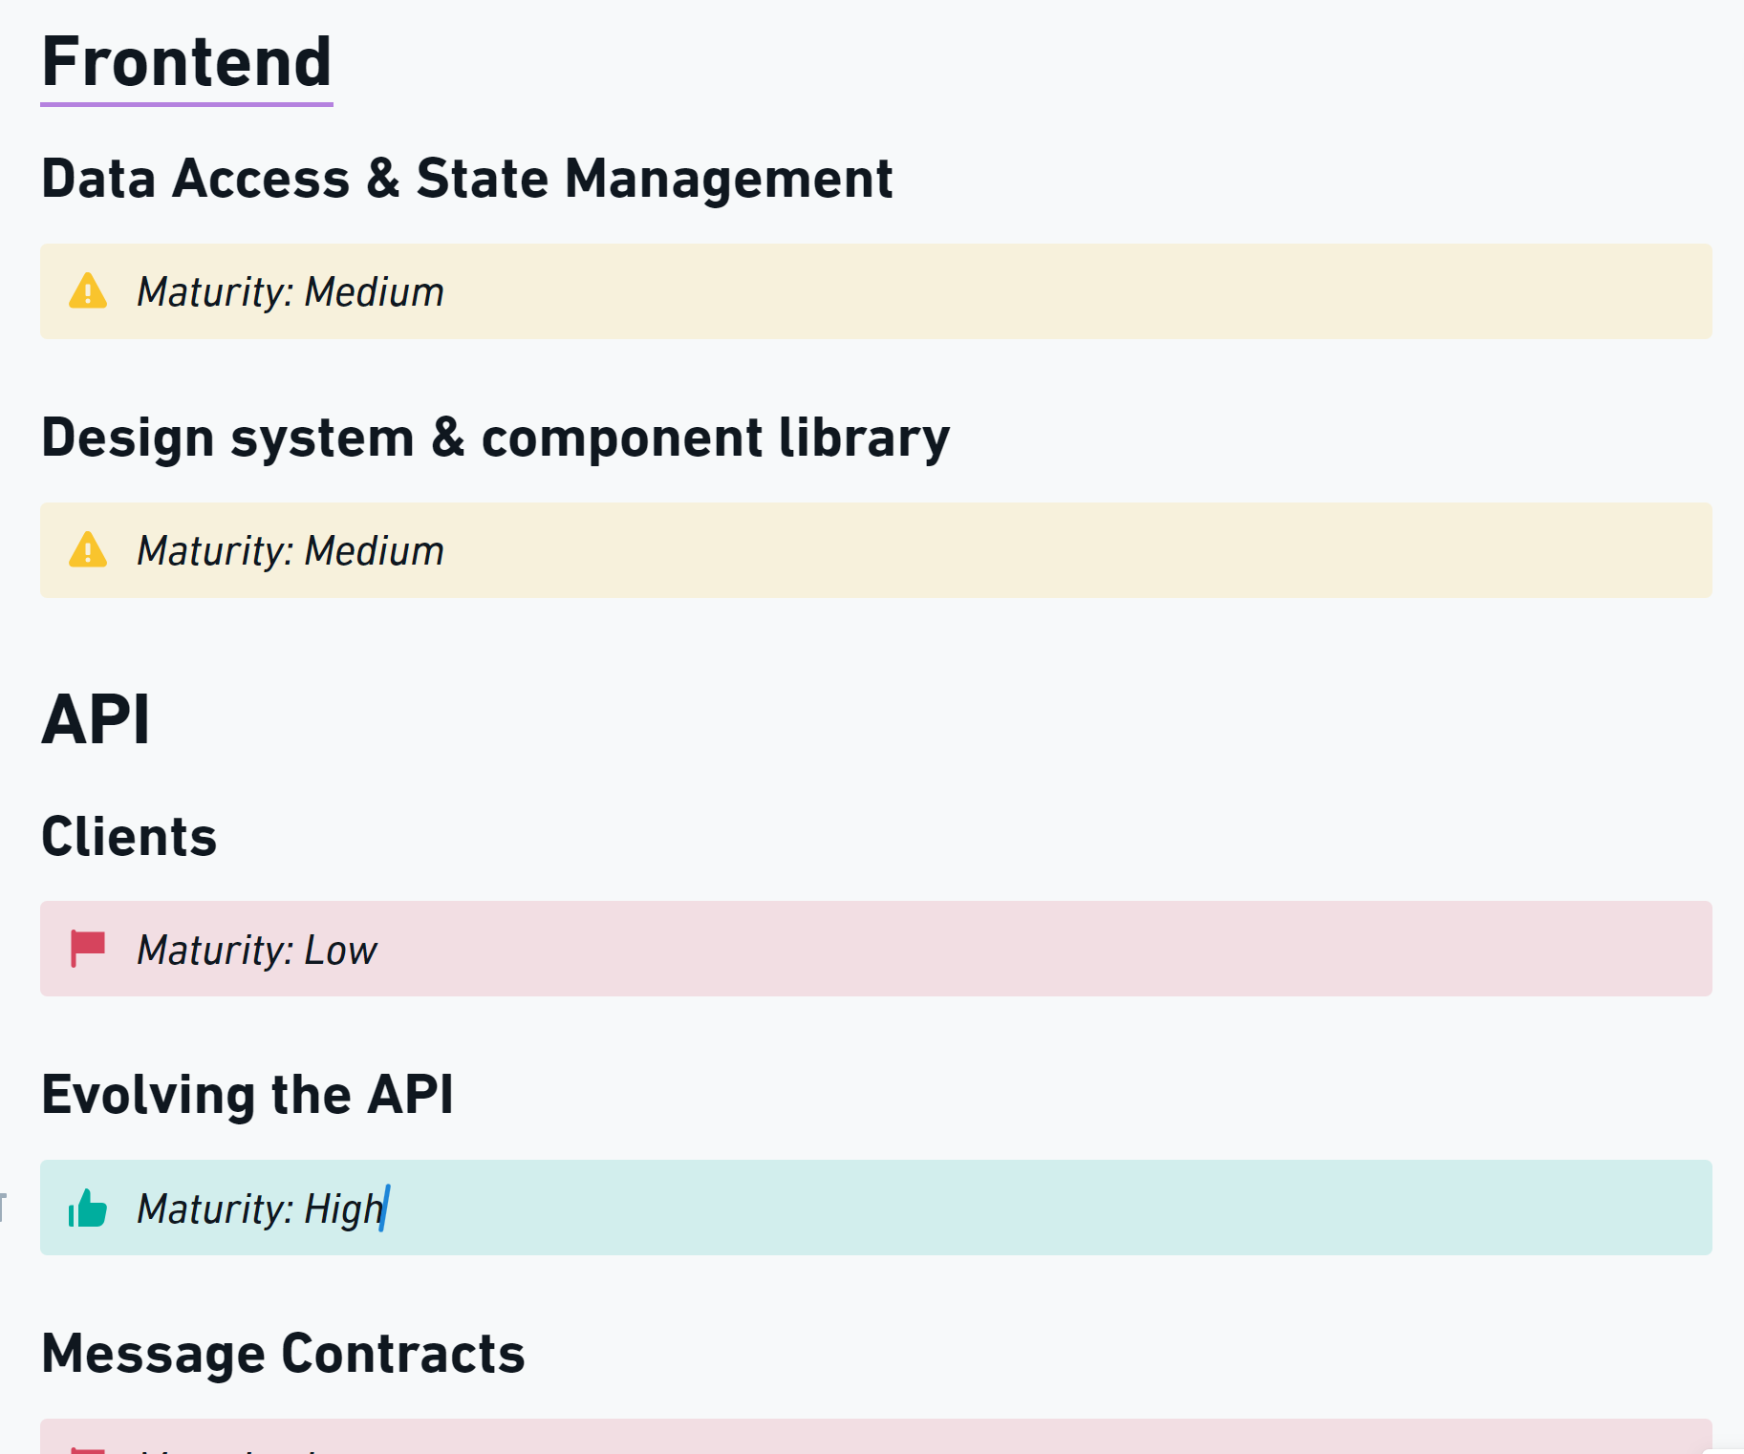Click the red flag icon under Clients
The image size is (1744, 1454).
click(88, 949)
